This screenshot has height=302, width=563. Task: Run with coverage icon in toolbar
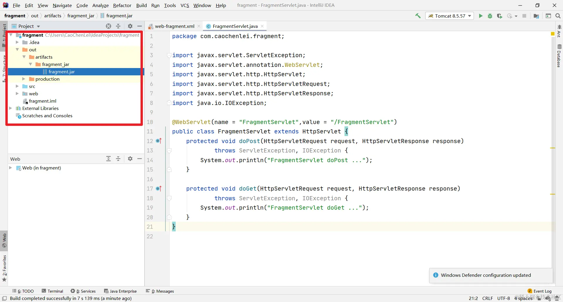[x=500, y=16]
